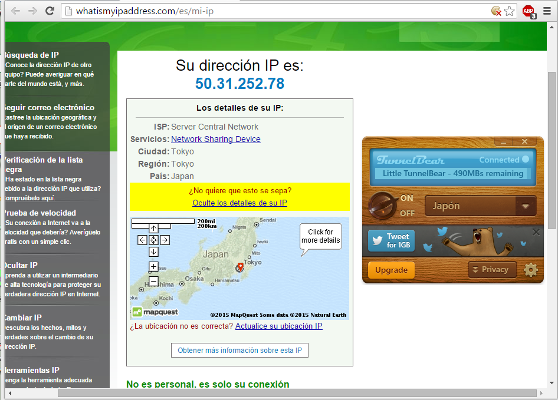Select the red Tokyo map marker
The width and height of the screenshot is (558, 400).
point(240,267)
